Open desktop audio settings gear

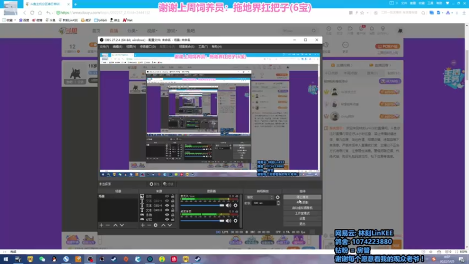[236, 221]
